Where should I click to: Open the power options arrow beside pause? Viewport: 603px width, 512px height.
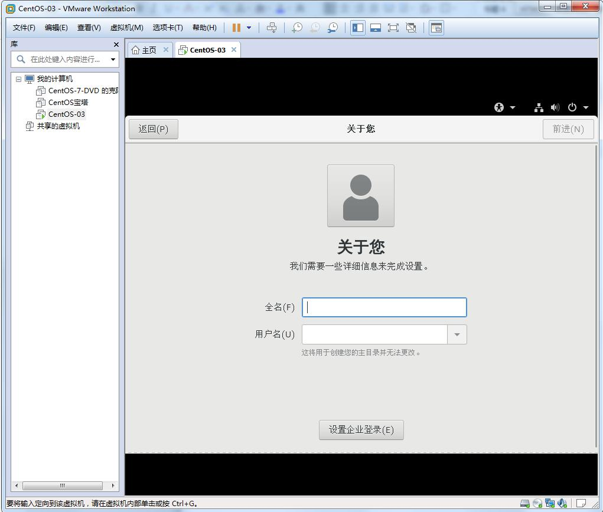249,28
